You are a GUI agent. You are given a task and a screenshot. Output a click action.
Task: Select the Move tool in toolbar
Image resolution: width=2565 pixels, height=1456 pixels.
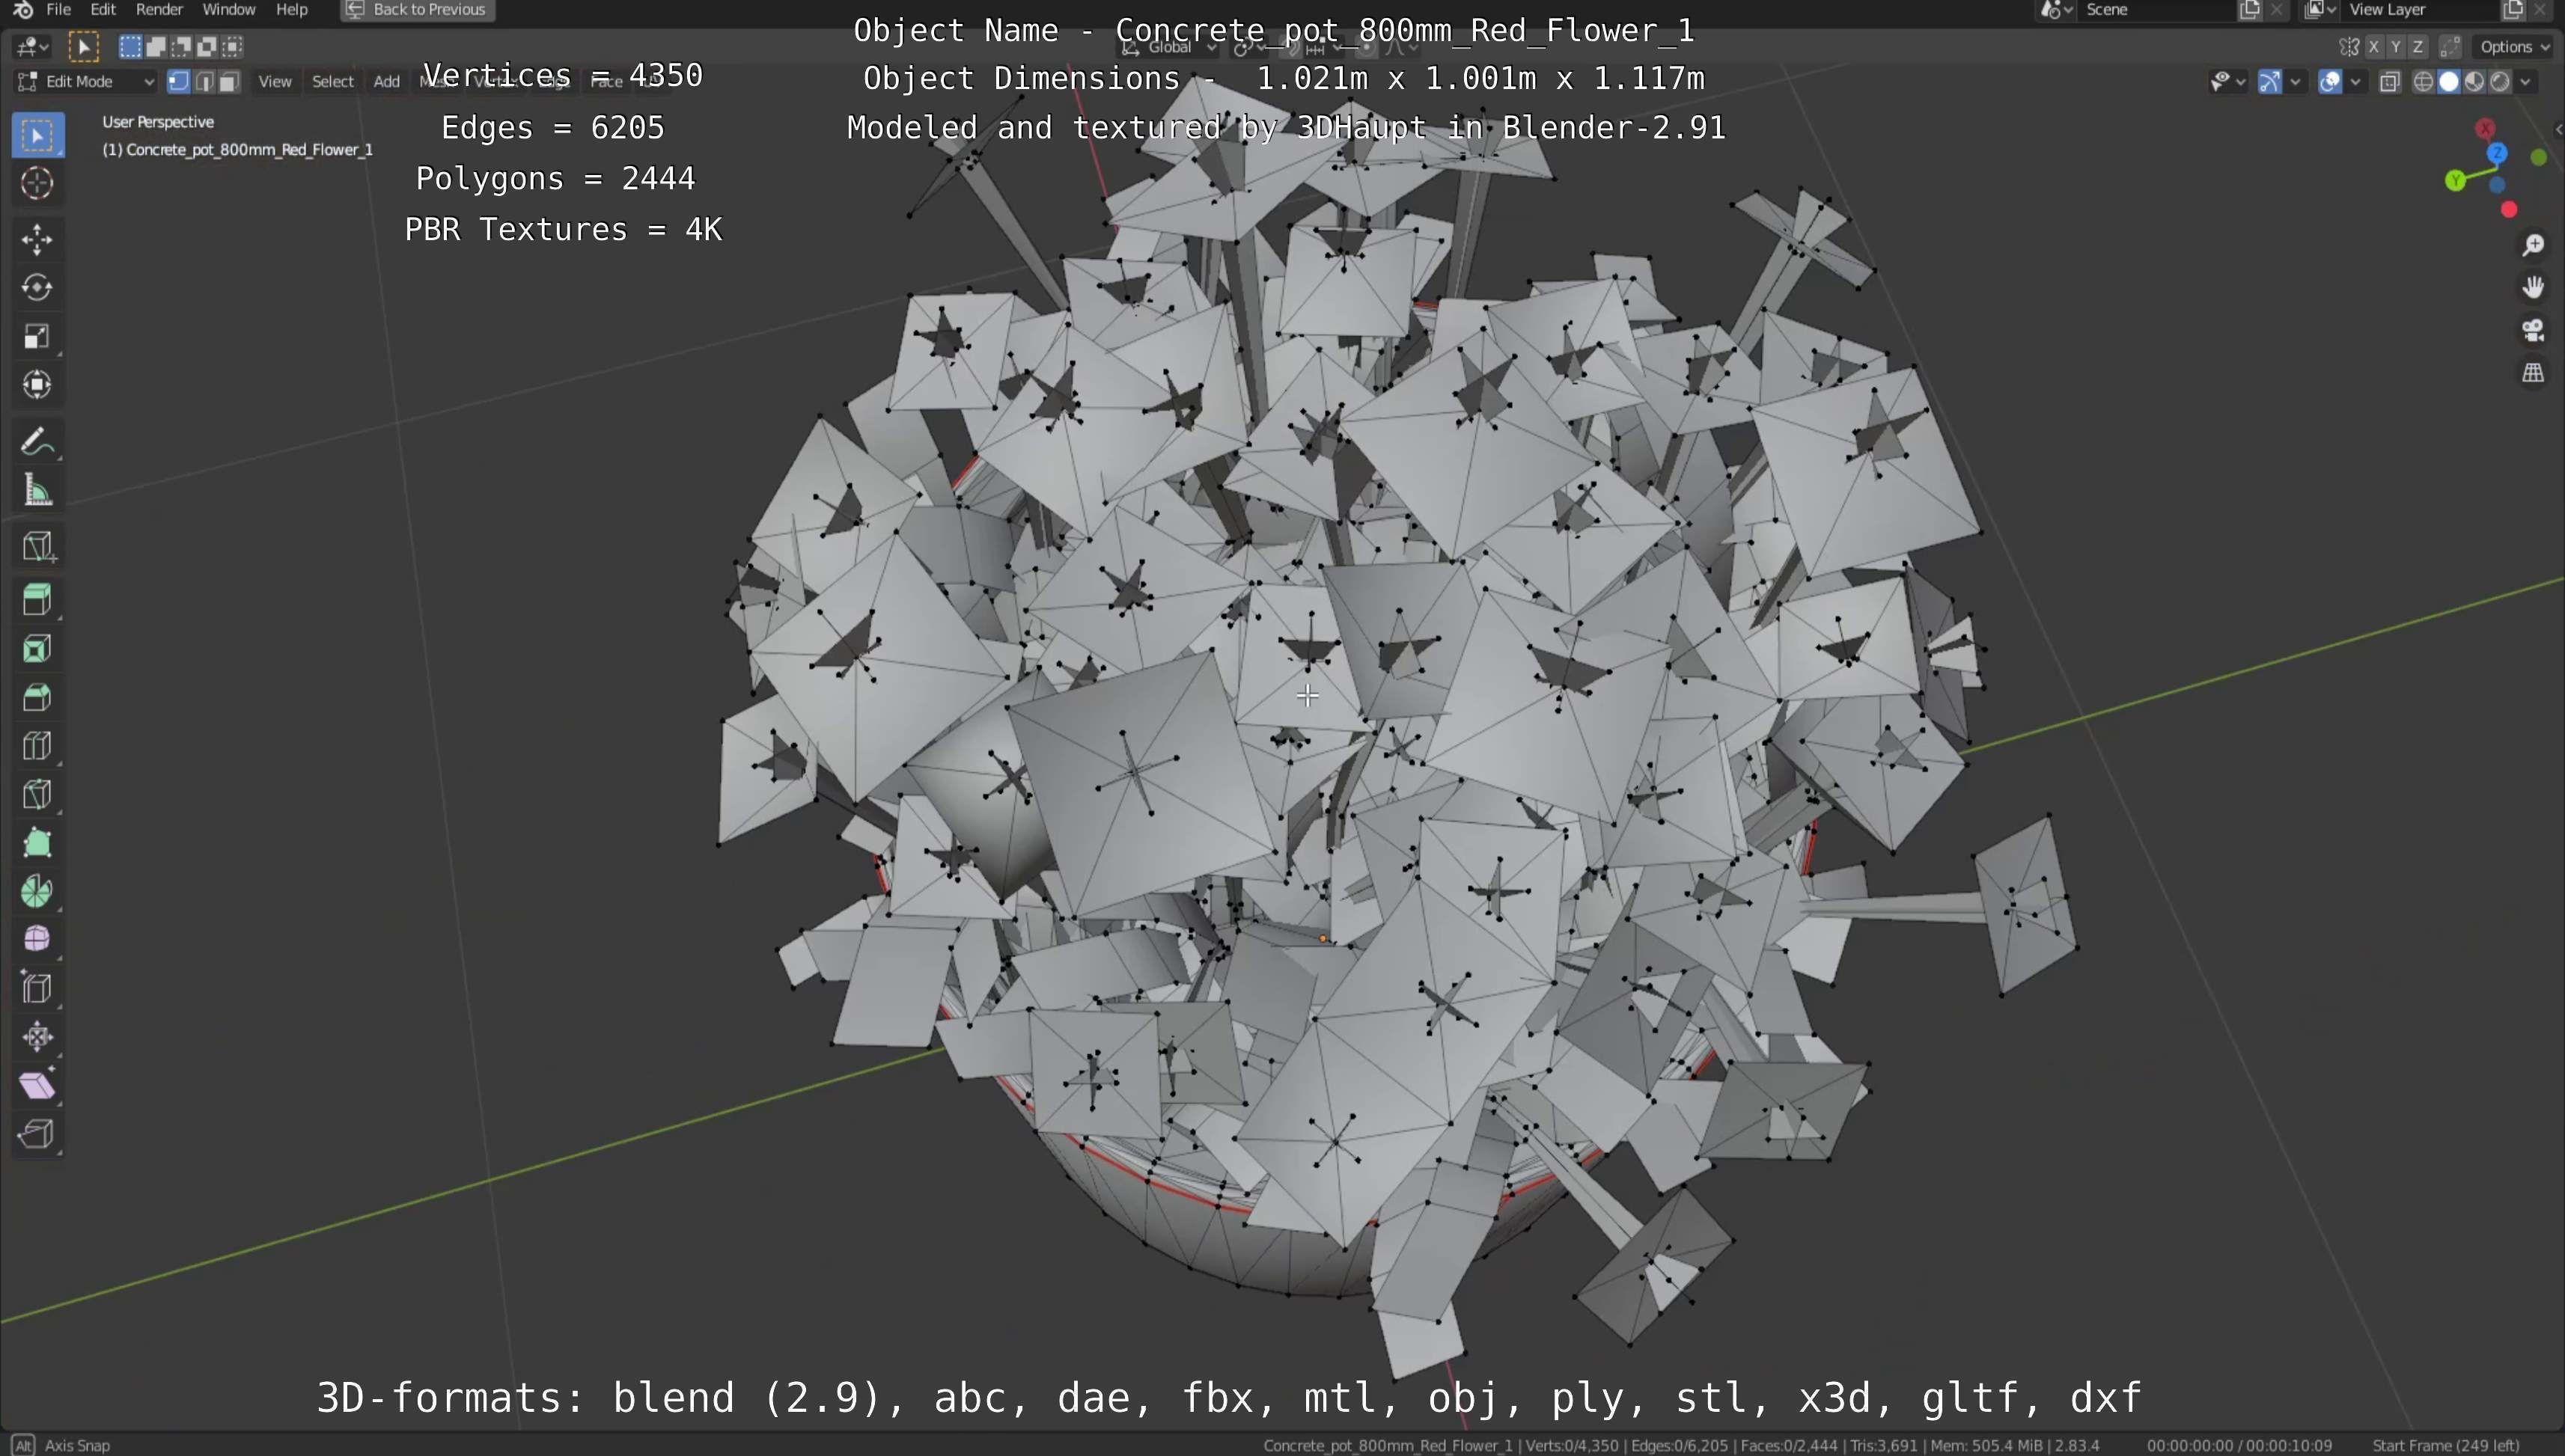point(37,239)
